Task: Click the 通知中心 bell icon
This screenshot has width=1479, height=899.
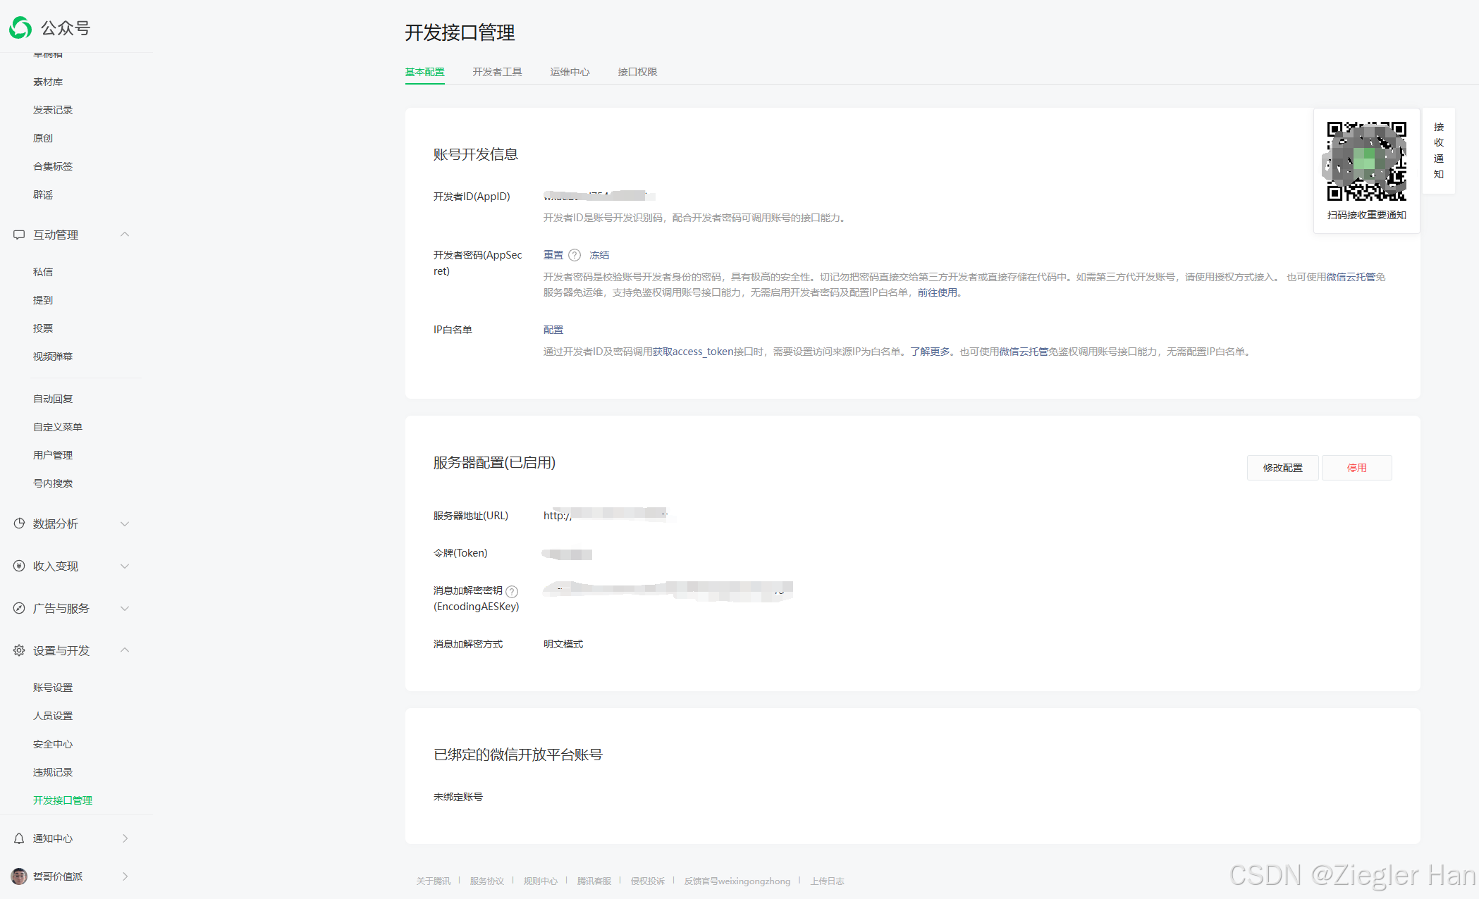Action: [x=19, y=838]
